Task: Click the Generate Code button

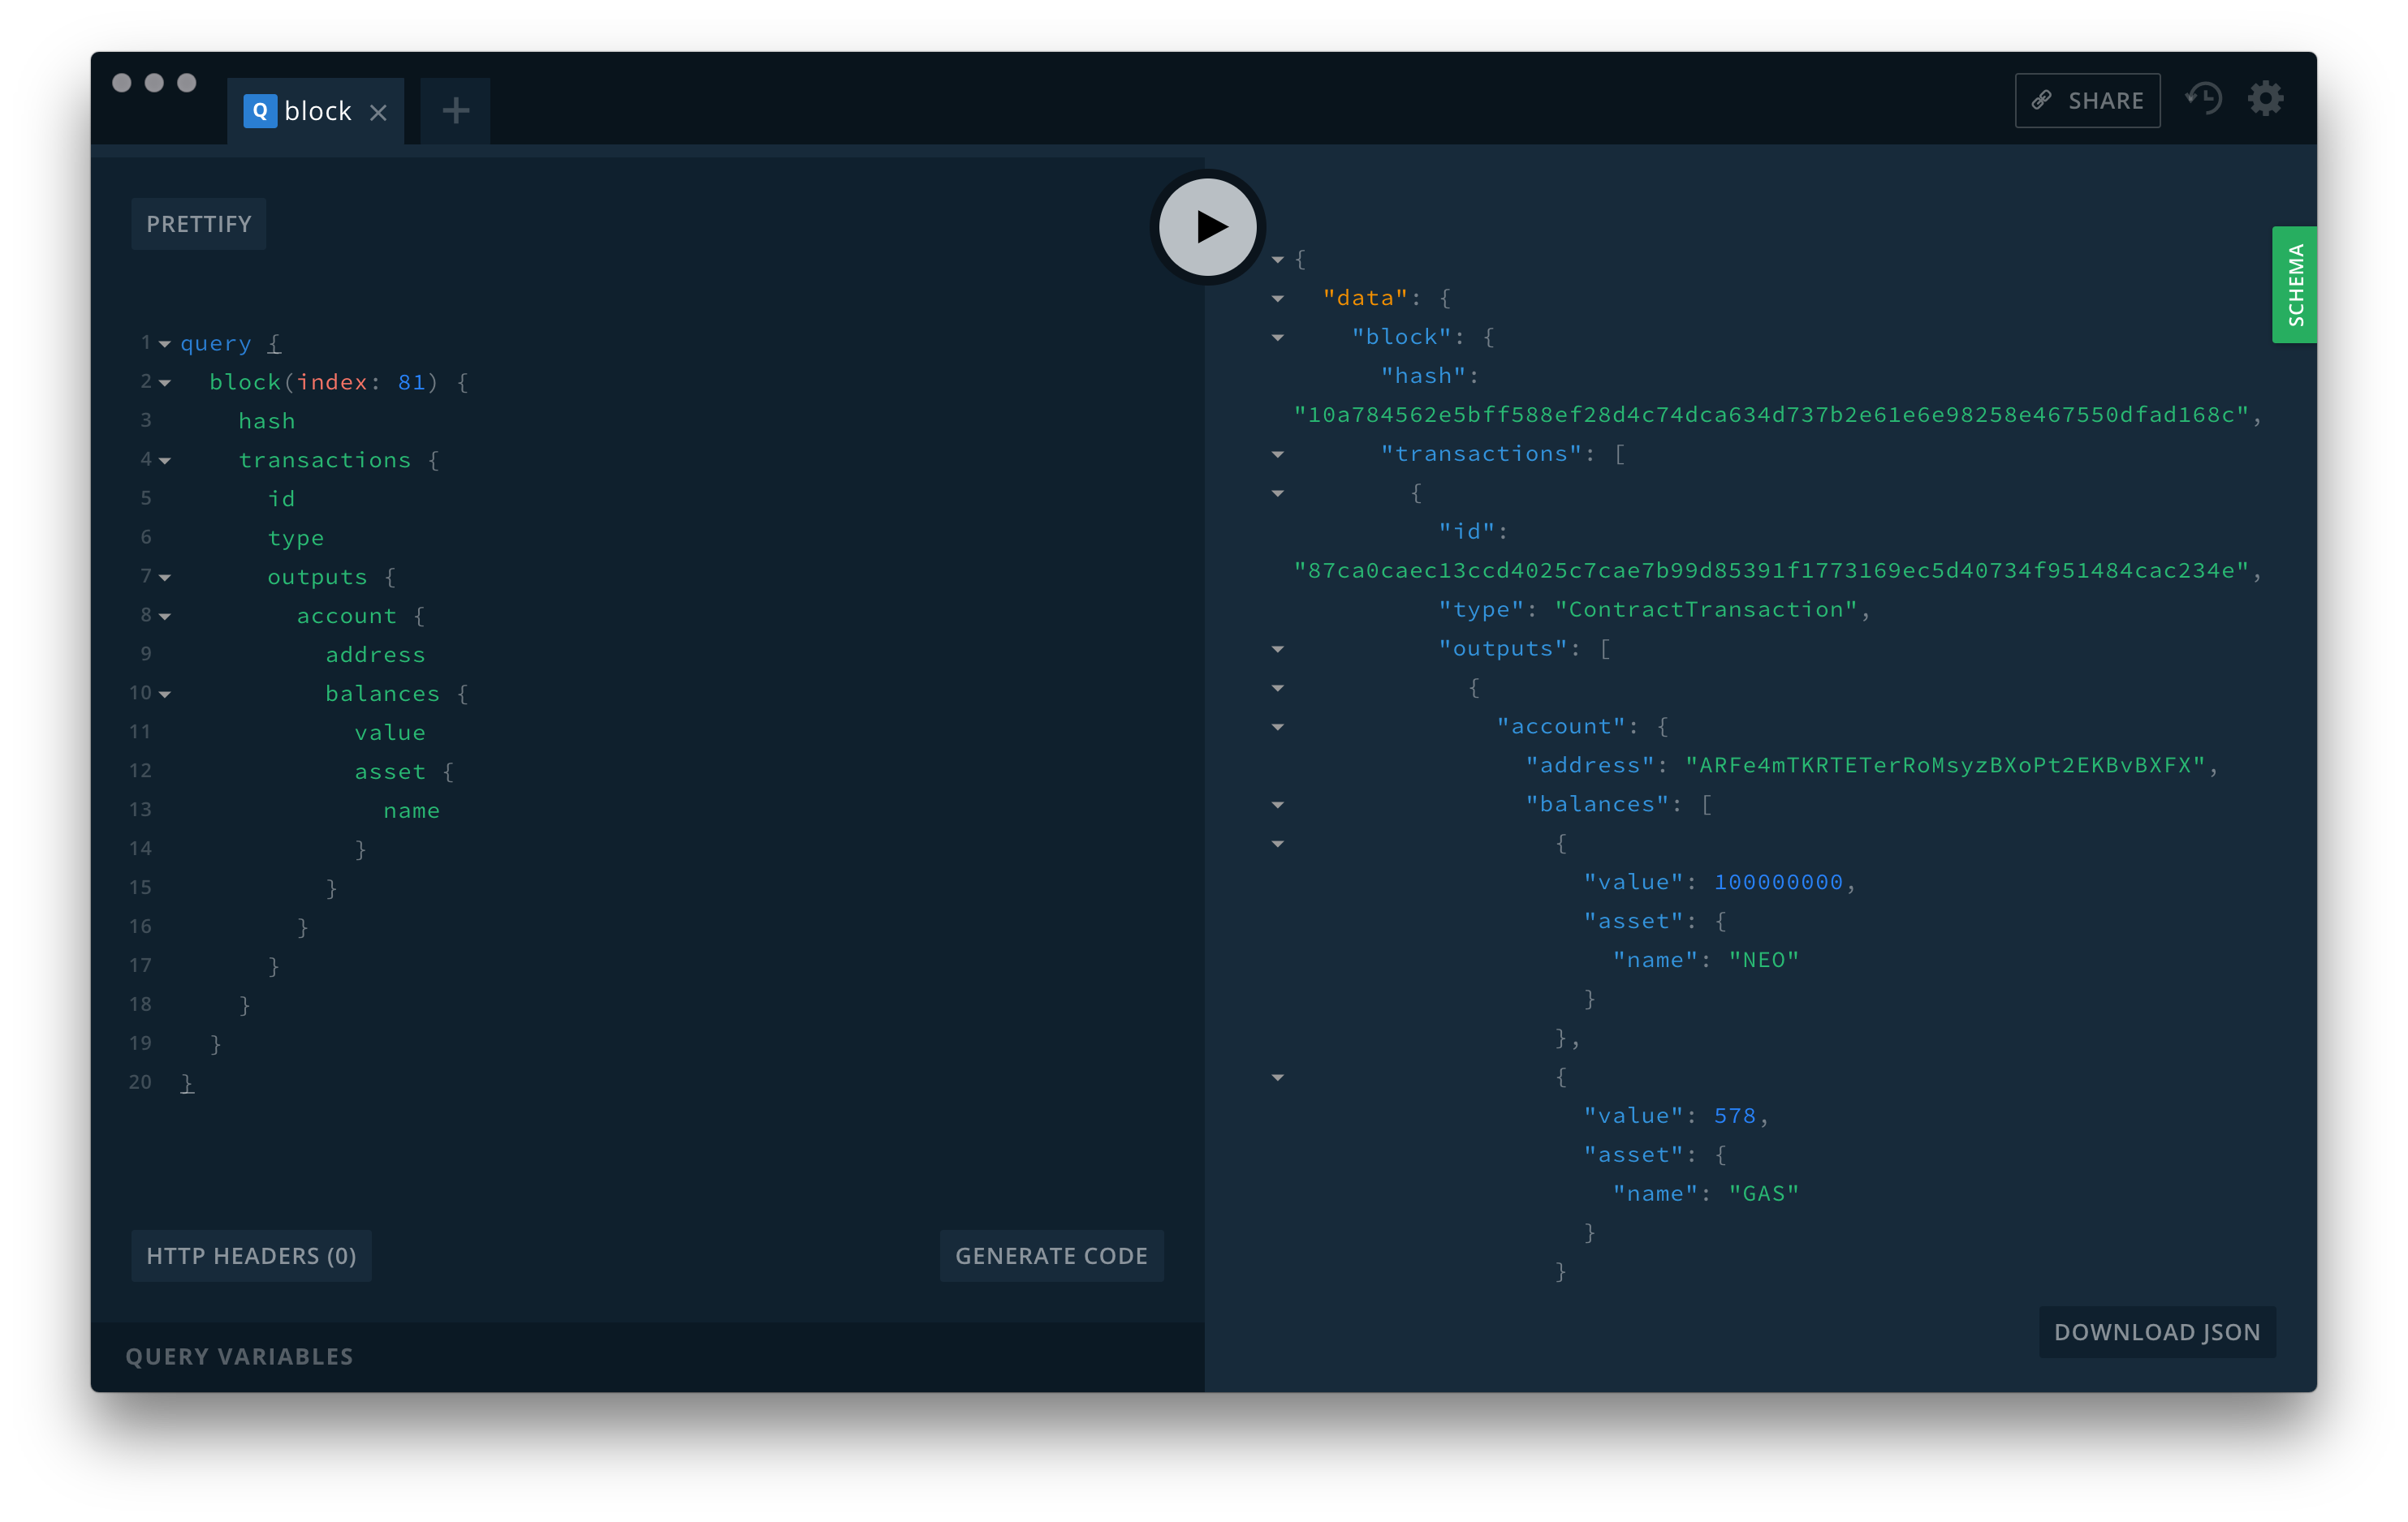Action: (x=1051, y=1255)
